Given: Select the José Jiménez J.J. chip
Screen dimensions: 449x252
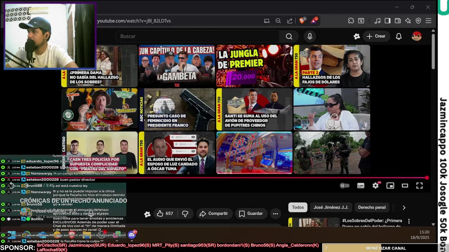Looking at the screenshot, I should [x=331, y=207].
